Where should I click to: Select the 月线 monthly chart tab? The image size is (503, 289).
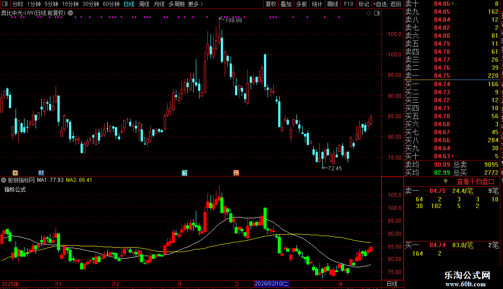[x=159, y=4]
